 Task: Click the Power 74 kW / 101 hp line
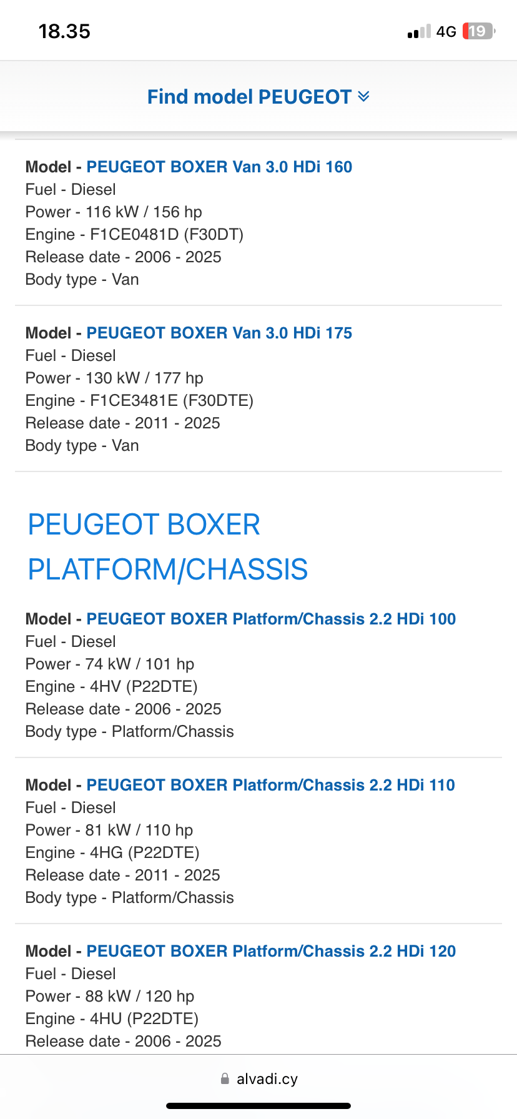click(x=110, y=664)
